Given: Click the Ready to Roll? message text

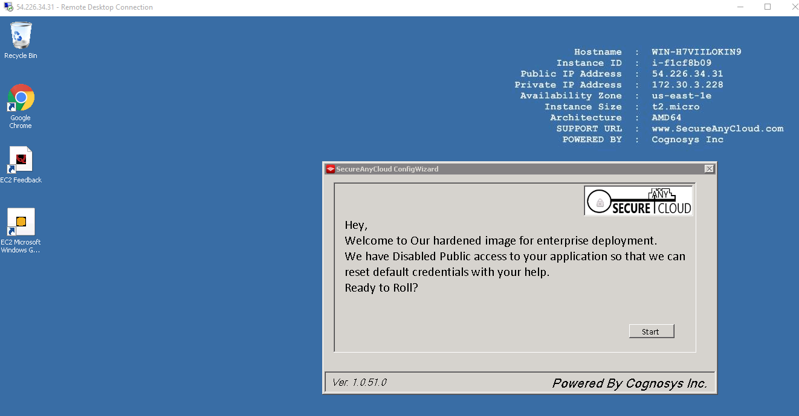Looking at the screenshot, I should [x=381, y=287].
